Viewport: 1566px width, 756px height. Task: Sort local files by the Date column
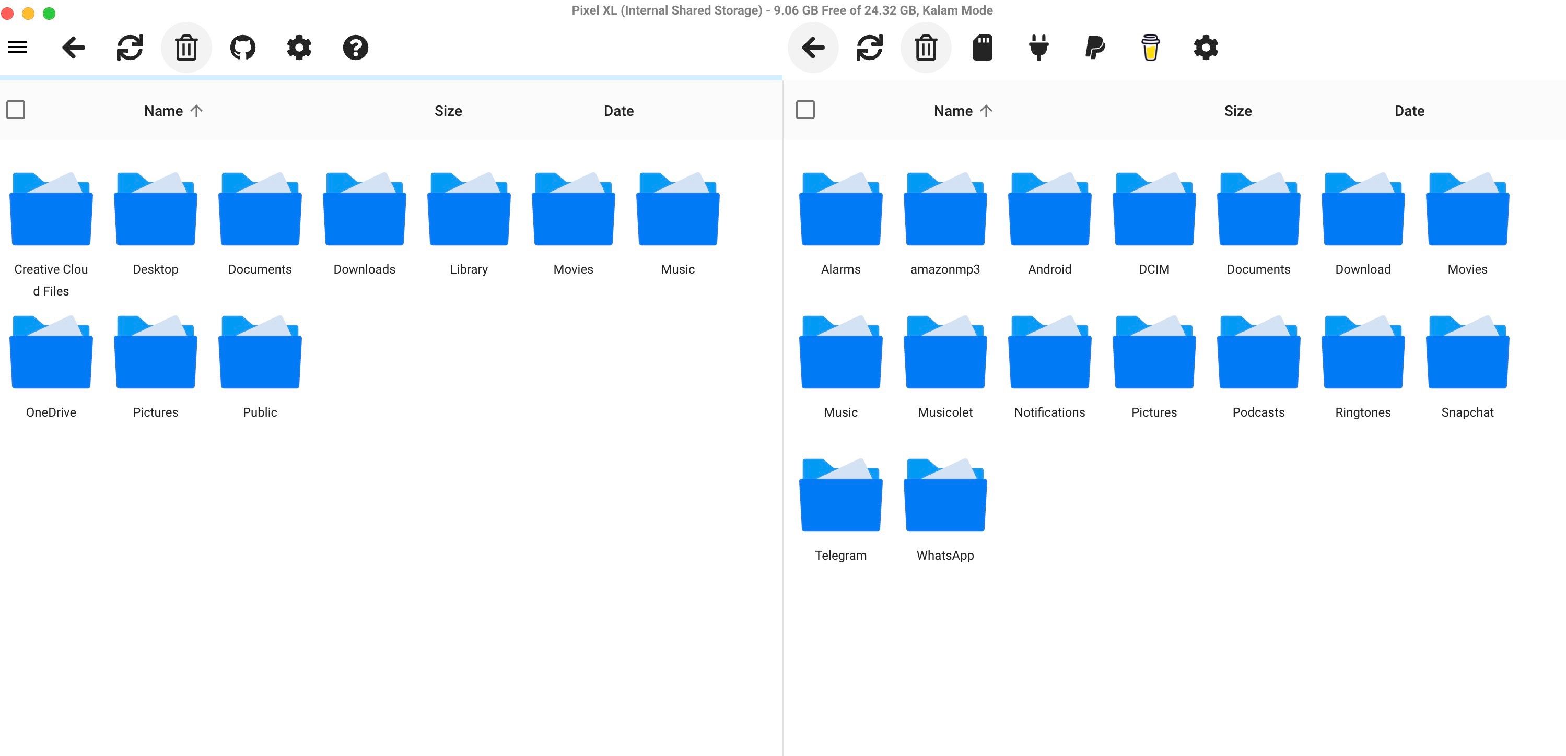[x=618, y=111]
